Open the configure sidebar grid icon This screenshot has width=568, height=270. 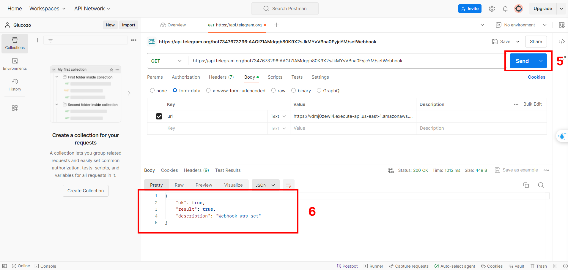(15, 108)
